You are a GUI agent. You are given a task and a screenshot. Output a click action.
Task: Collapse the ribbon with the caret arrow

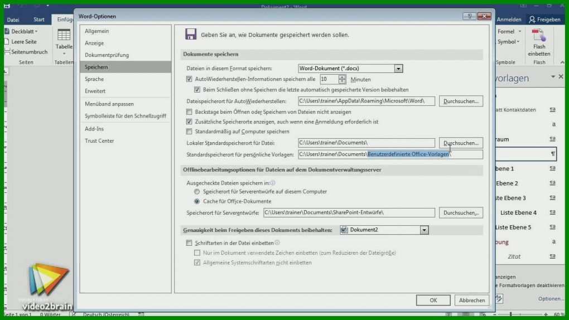point(562,62)
